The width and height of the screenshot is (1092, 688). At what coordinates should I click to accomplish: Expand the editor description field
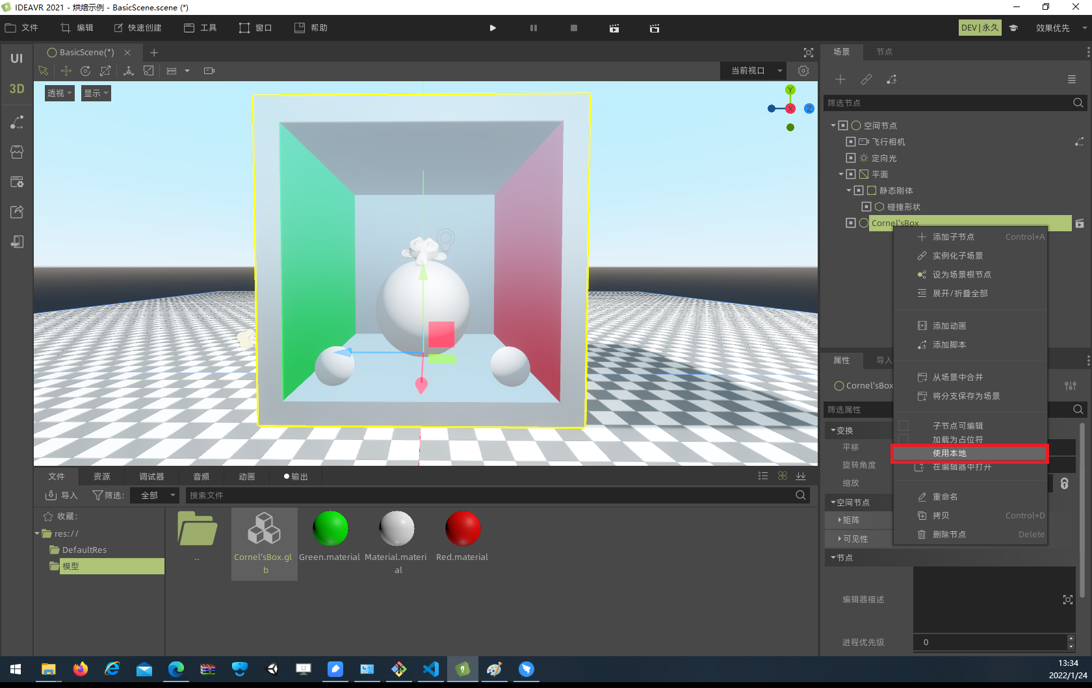pyautogui.click(x=1068, y=600)
